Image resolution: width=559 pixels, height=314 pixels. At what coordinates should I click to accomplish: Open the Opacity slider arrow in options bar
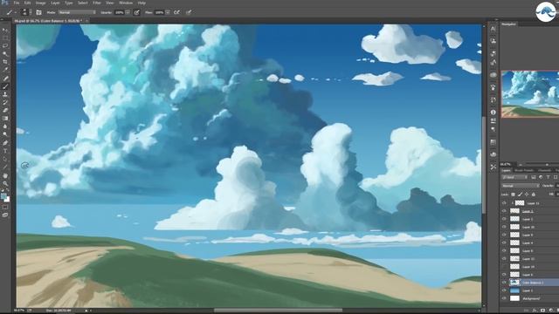[128, 12]
